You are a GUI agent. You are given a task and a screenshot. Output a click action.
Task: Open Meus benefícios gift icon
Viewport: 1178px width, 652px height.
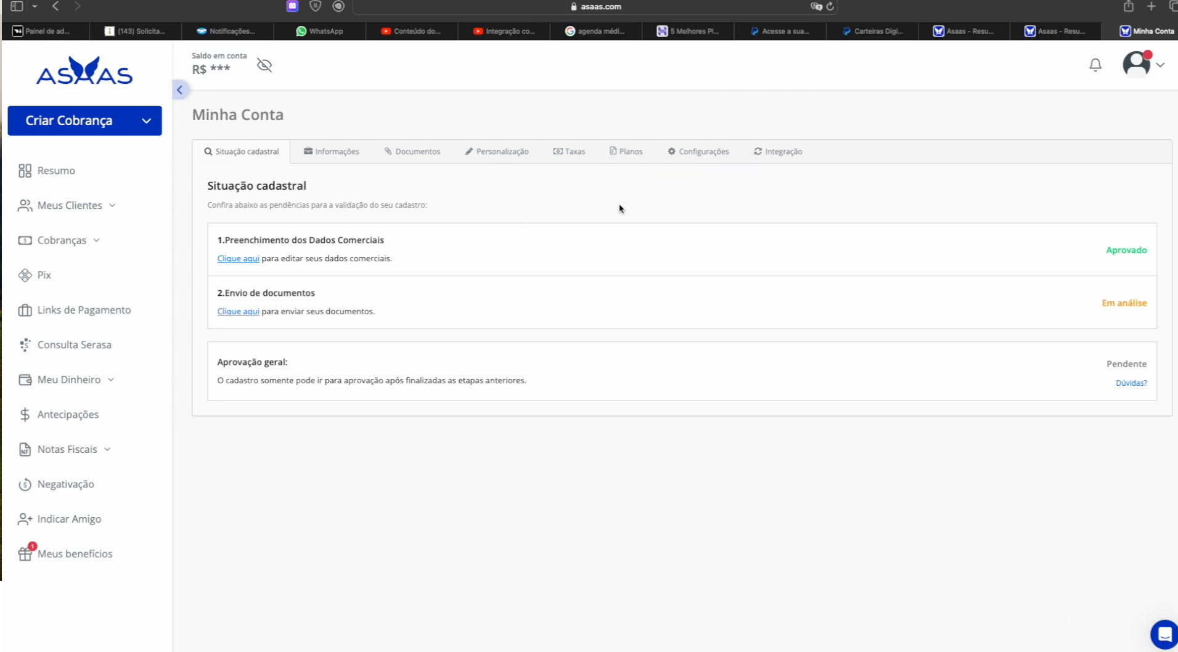pyautogui.click(x=25, y=553)
